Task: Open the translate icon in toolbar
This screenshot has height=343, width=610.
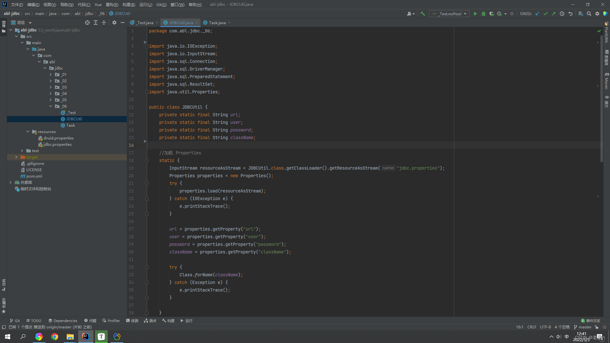Action: (x=580, y=14)
